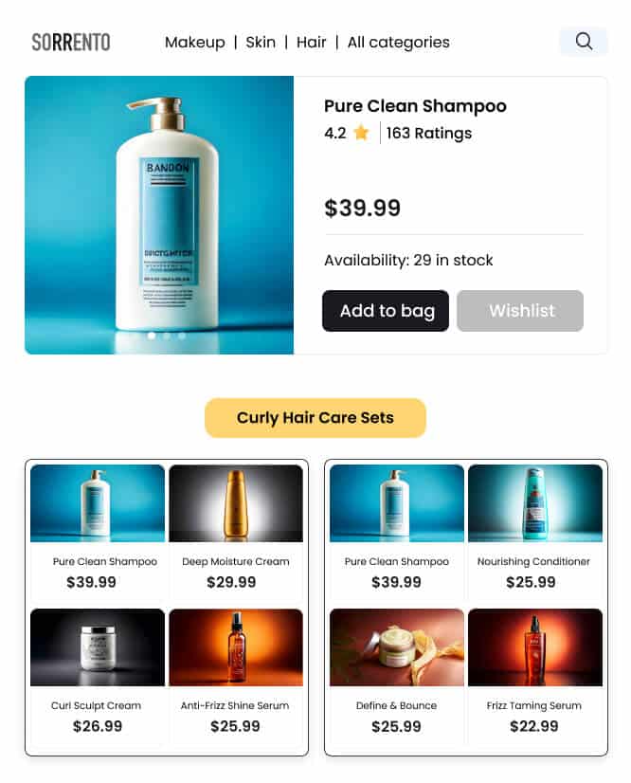
Task: Open All categories menu
Action: (x=398, y=43)
